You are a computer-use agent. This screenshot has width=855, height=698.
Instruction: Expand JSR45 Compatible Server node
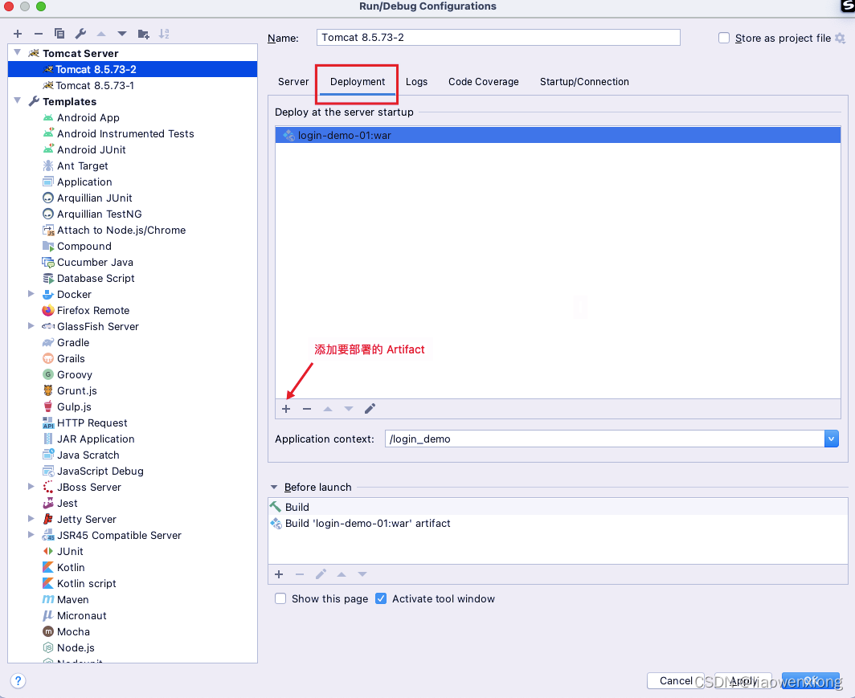pos(31,535)
